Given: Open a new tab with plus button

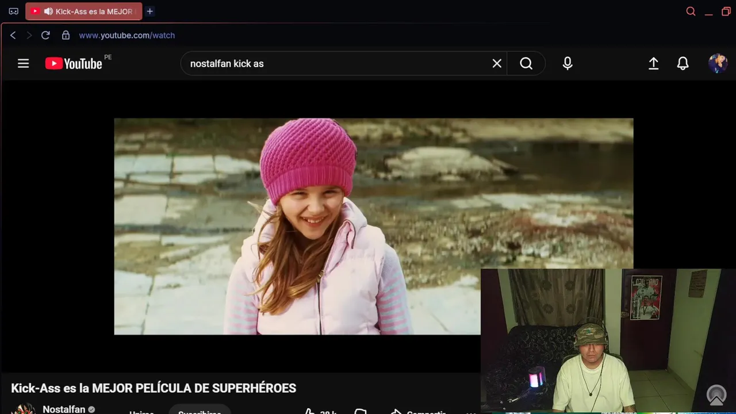Looking at the screenshot, I should [149, 11].
